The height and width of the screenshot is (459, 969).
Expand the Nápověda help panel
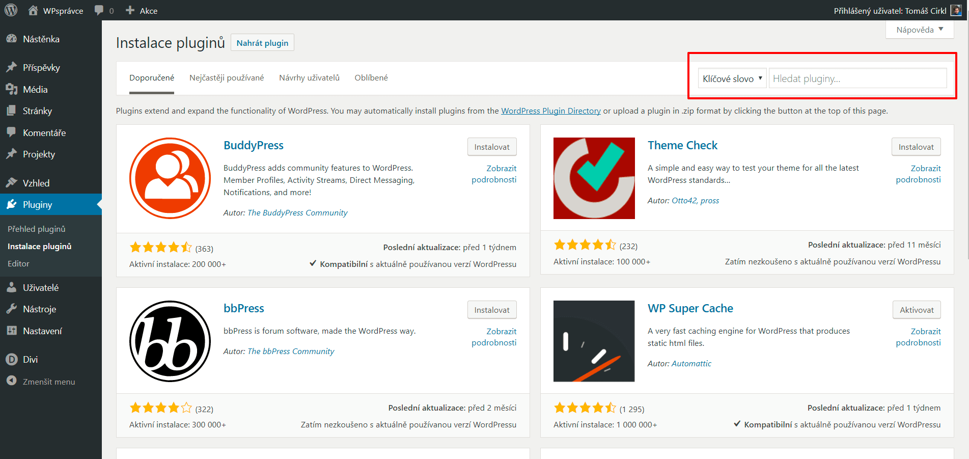tap(920, 30)
